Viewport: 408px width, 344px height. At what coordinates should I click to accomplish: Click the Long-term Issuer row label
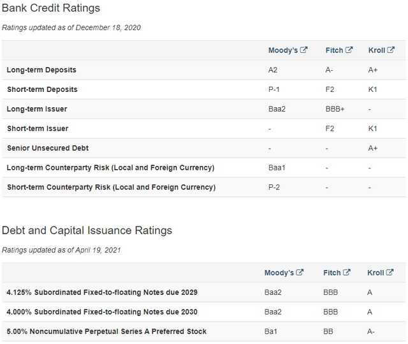(37, 109)
